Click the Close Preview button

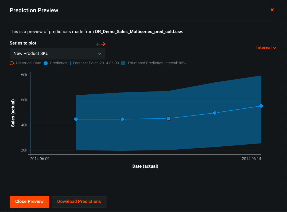click(x=29, y=202)
